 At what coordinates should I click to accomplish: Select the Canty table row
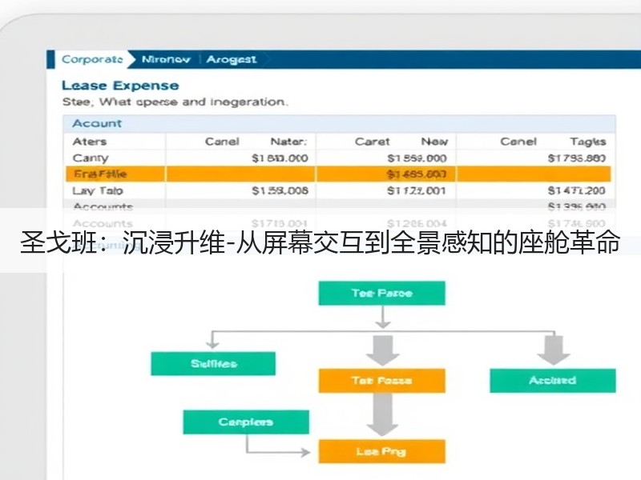pyautogui.click(x=338, y=158)
